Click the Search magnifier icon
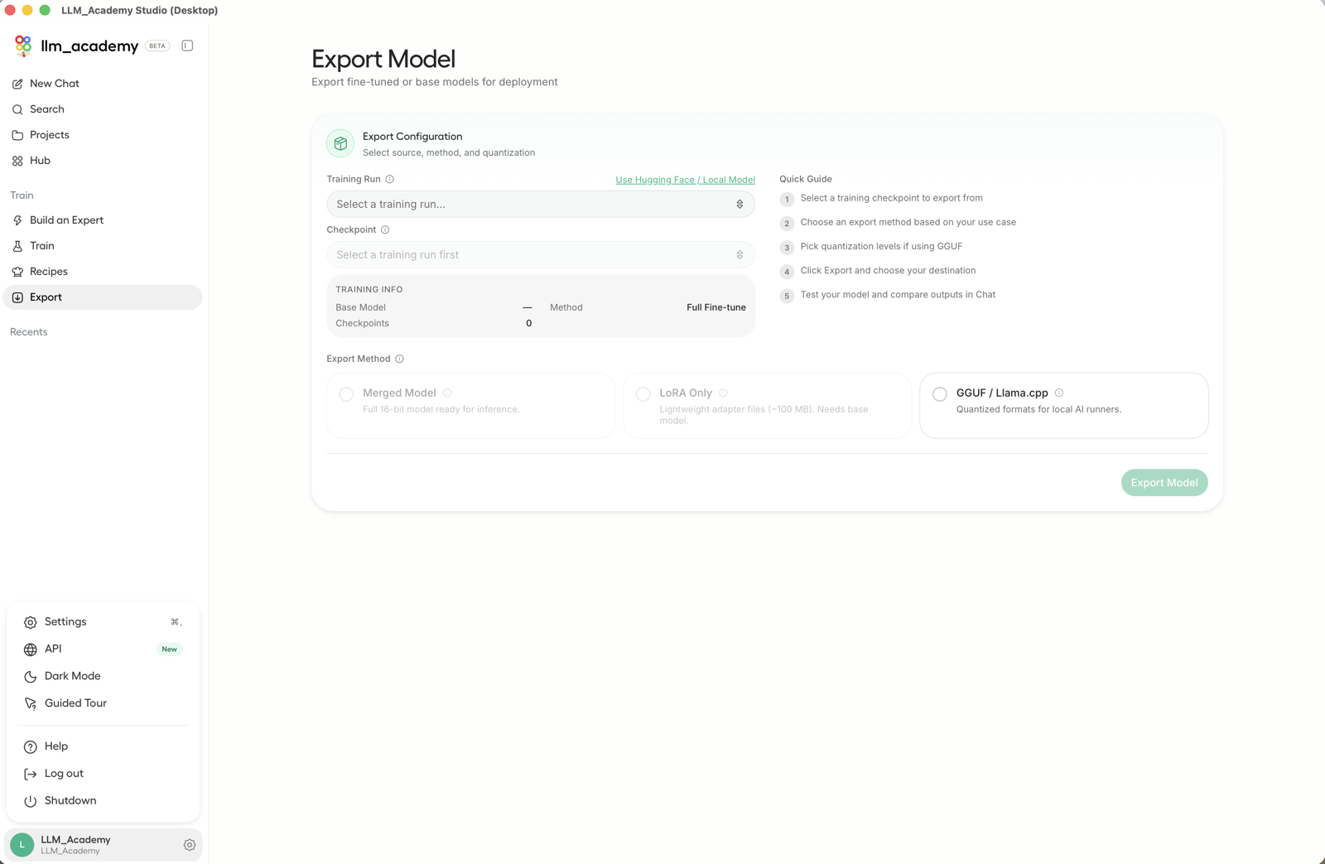The image size is (1325, 864). click(17, 109)
